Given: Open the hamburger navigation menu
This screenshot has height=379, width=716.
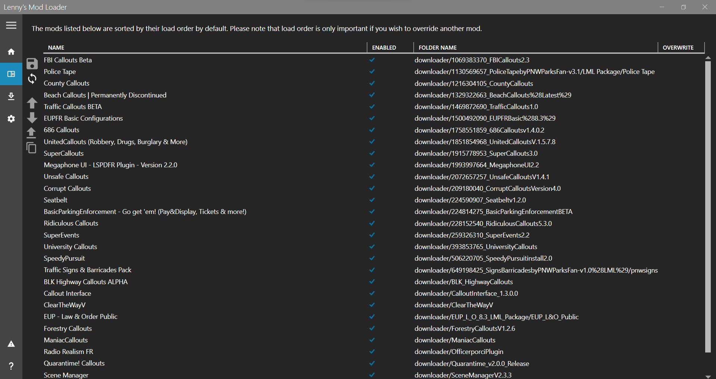Looking at the screenshot, I should click(x=11, y=25).
